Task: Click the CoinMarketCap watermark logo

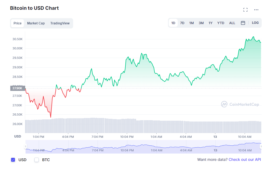Action: (240, 104)
